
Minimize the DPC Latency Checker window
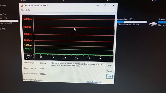coord(98,5)
